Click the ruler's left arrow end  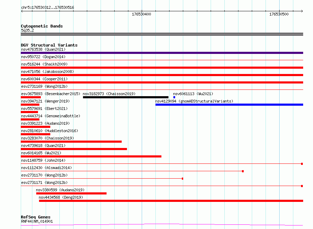[x=22, y=11]
